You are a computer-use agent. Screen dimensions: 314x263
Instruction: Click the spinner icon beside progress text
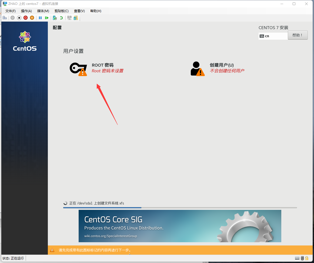click(x=65, y=203)
